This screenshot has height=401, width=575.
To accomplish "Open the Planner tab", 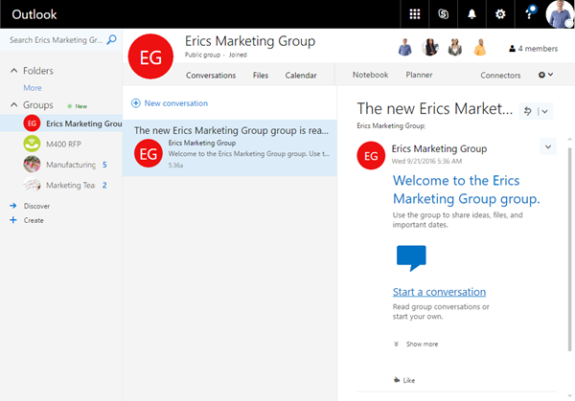I will [x=419, y=75].
